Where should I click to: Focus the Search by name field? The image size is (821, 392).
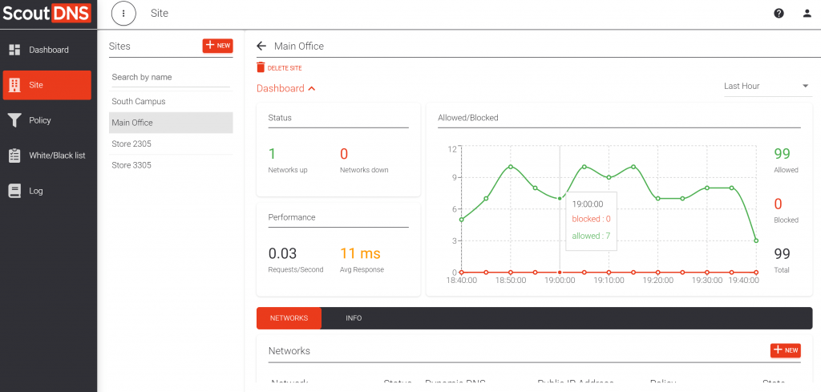point(171,78)
